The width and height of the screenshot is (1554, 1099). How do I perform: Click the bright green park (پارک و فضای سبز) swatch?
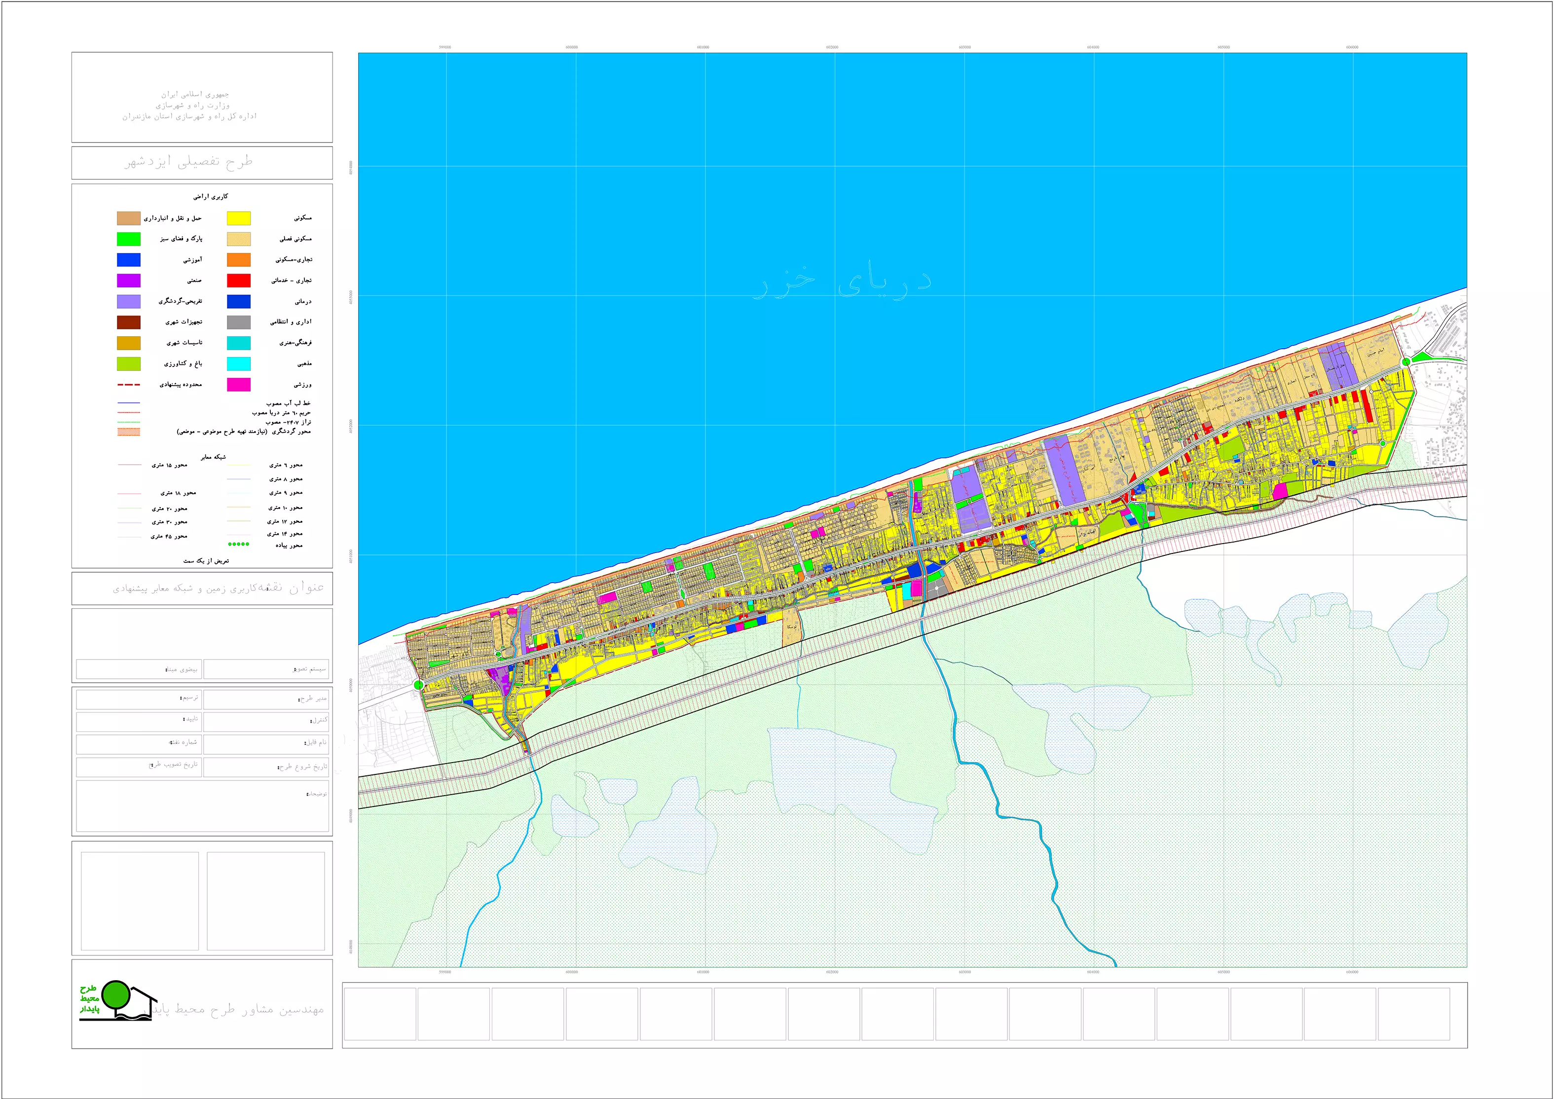point(129,239)
